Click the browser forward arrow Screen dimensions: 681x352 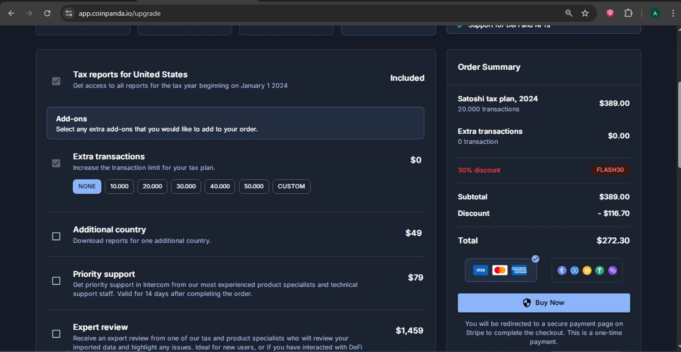[29, 13]
